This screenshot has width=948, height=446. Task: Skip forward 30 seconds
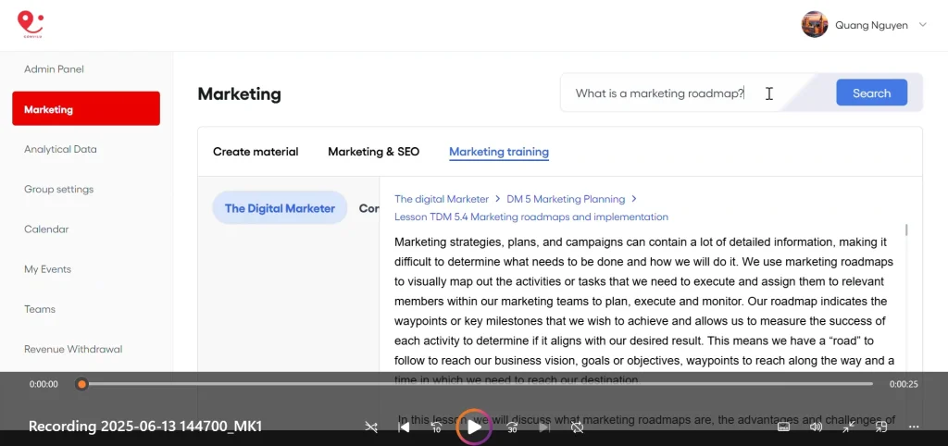pos(512,427)
